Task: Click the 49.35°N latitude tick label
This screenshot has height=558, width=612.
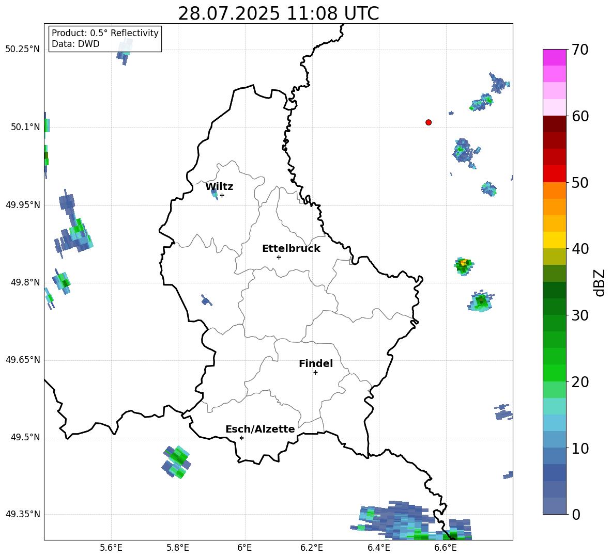Action: 22,514
